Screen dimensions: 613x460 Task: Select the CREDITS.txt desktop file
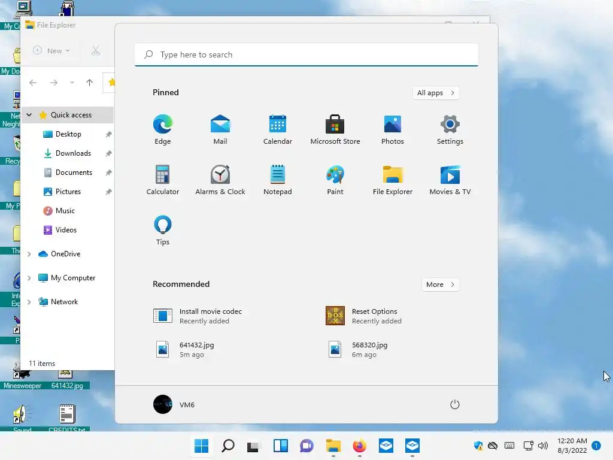[x=67, y=418]
